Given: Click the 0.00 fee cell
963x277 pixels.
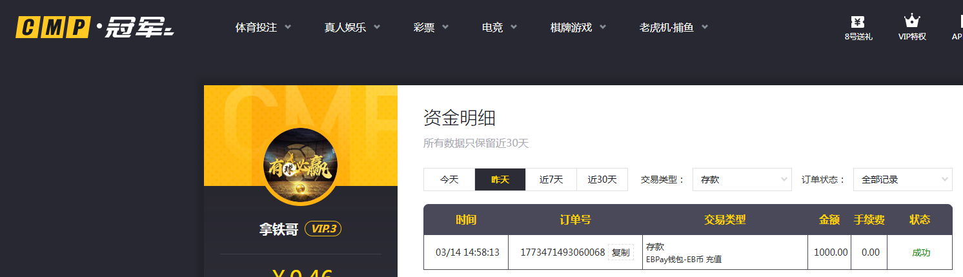Looking at the screenshot, I should (x=870, y=252).
